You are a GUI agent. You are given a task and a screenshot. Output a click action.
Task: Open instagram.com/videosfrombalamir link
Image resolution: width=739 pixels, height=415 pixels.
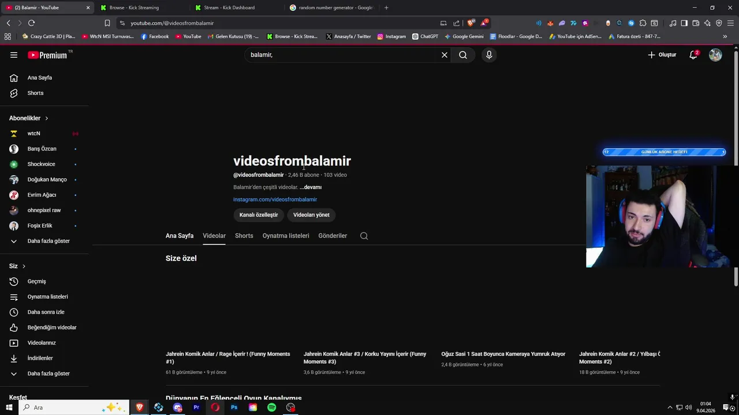(x=275, y=199)
